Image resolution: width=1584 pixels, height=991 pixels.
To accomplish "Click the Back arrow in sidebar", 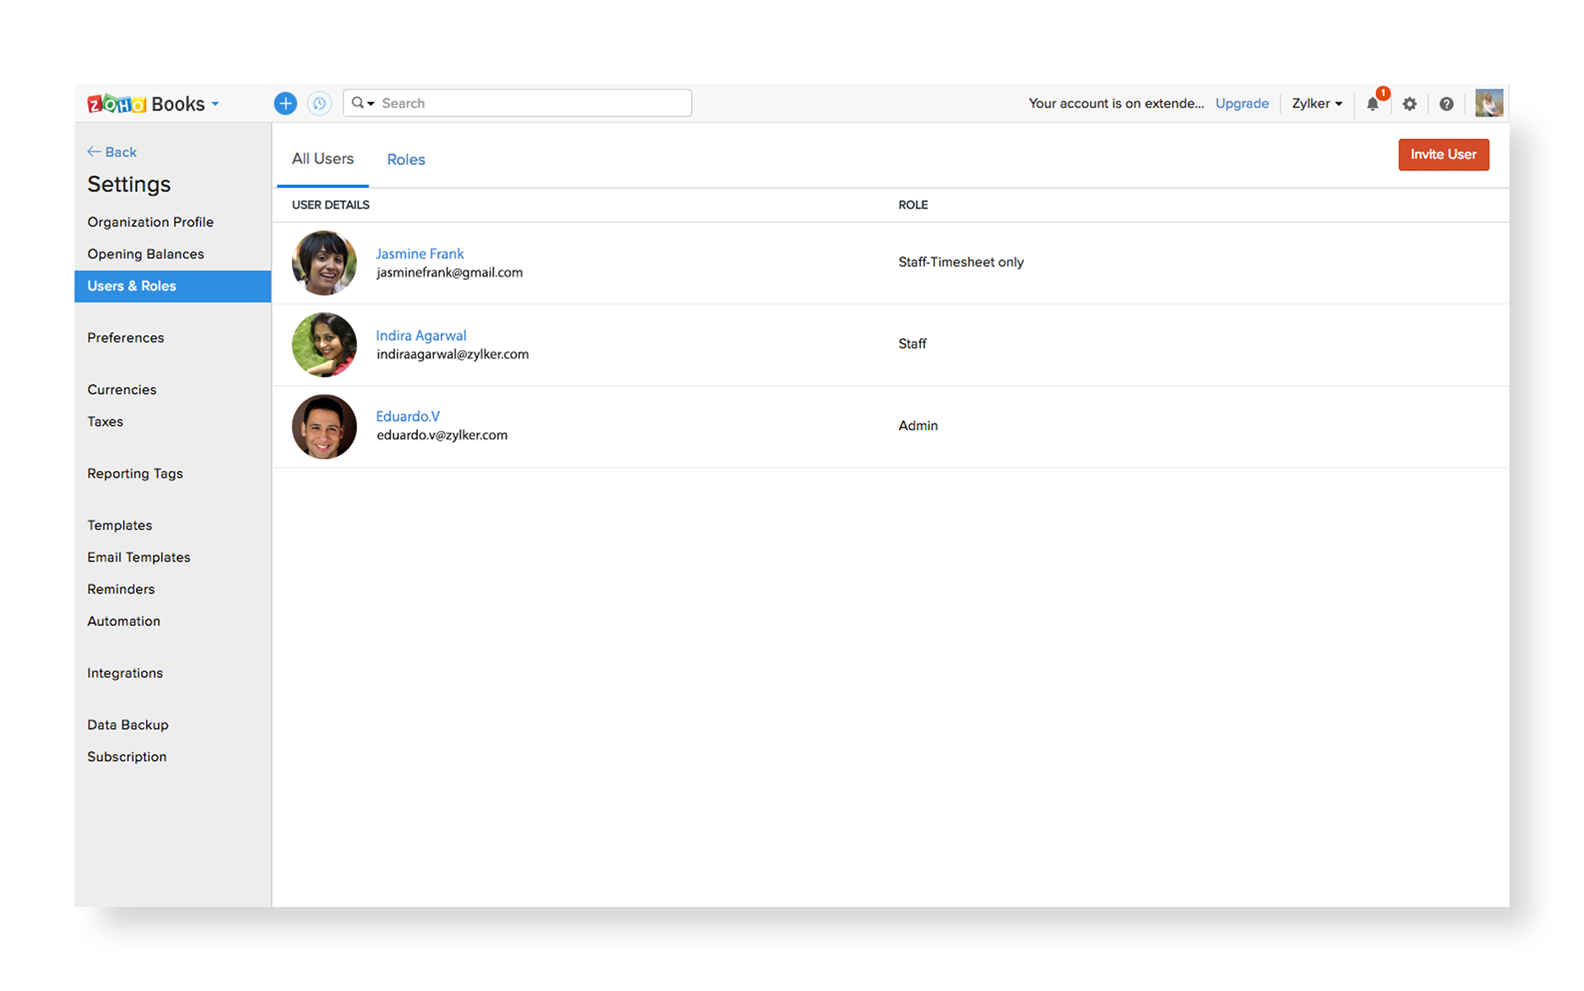I will point(112,152).
